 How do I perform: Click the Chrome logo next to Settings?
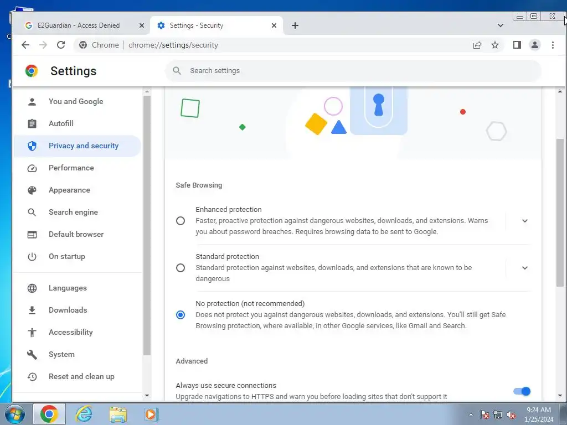(x=32, y=71)
